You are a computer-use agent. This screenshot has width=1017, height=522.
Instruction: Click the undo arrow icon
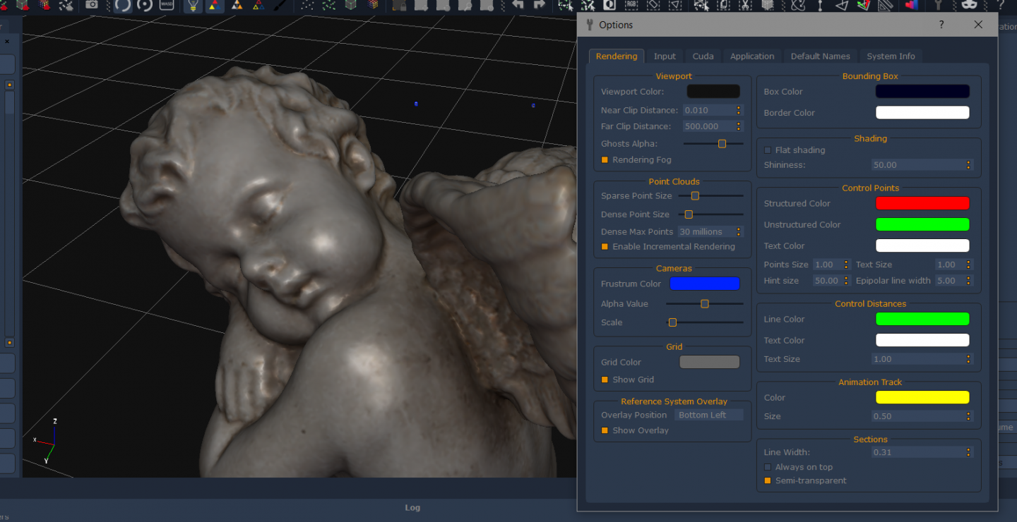[518, 5]
